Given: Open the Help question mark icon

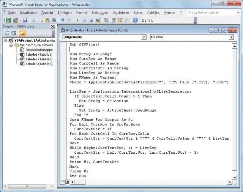Looking at the screenshot, I should 135,20.
